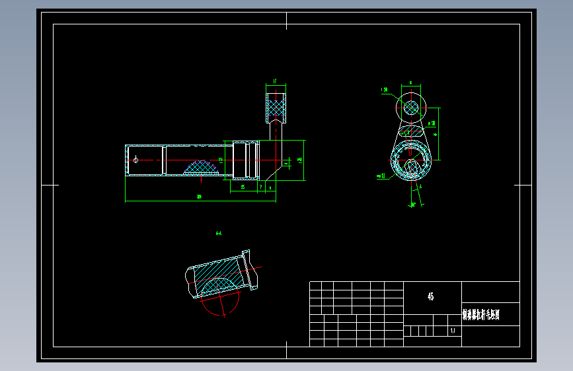Select the Chinese drawing title in the title block
573x371 pixels.
481,314
